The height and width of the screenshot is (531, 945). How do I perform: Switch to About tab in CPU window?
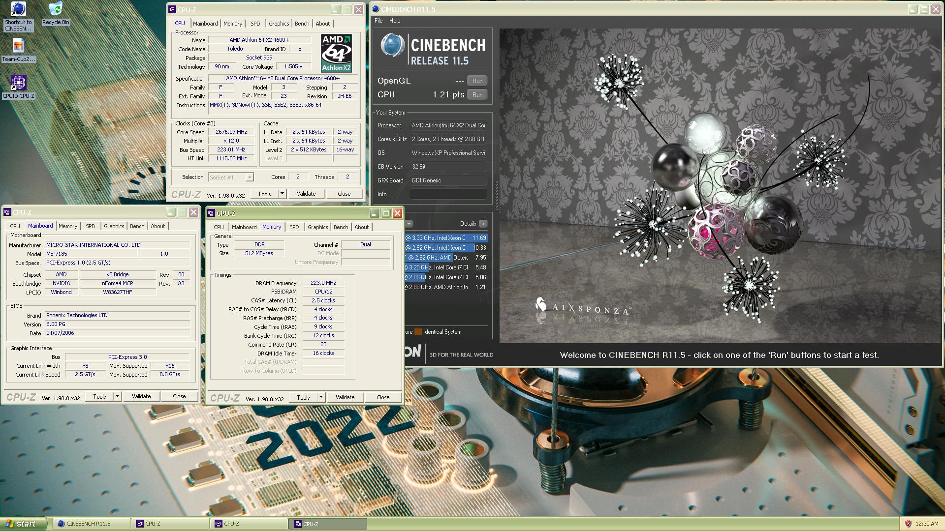323,24
